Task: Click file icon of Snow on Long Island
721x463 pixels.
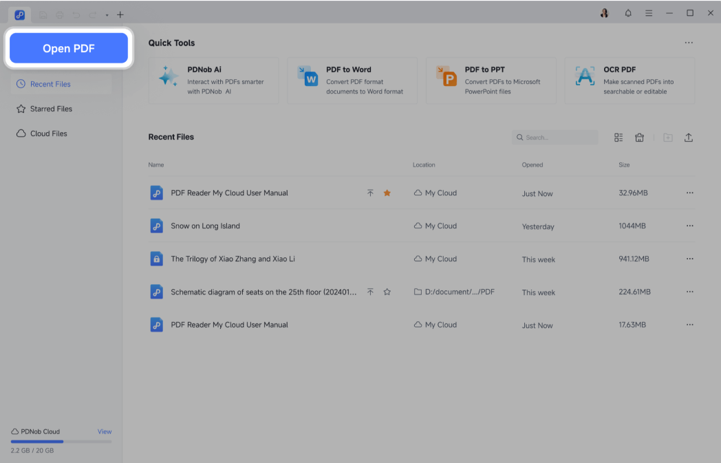Action: point(156,226)
